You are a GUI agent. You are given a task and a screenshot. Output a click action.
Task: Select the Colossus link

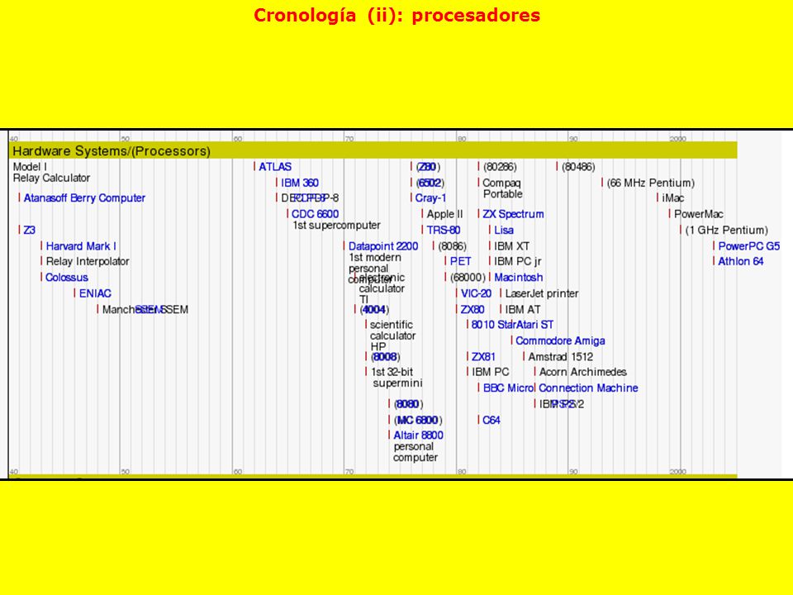tap(67, 278)
